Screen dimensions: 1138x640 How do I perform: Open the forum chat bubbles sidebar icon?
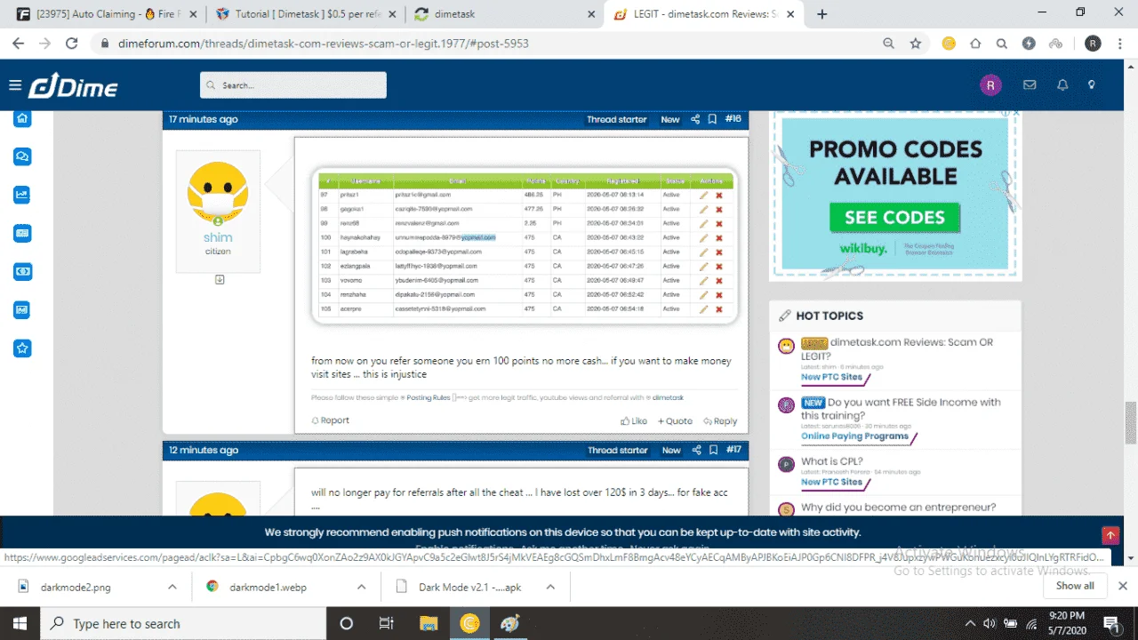23,156
